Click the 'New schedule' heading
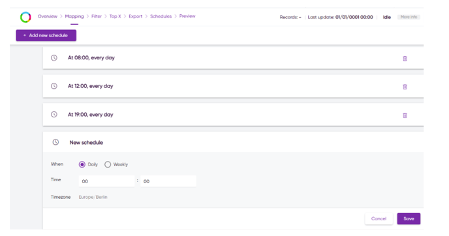449x236 pixels. click(86, 143)
